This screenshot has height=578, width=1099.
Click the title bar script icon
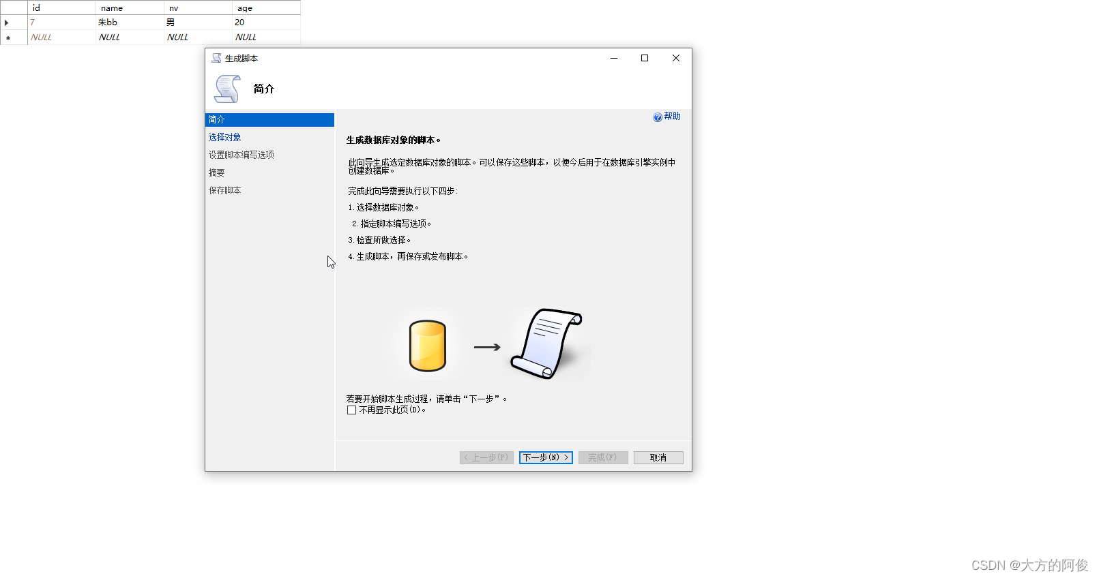point(216,58)
